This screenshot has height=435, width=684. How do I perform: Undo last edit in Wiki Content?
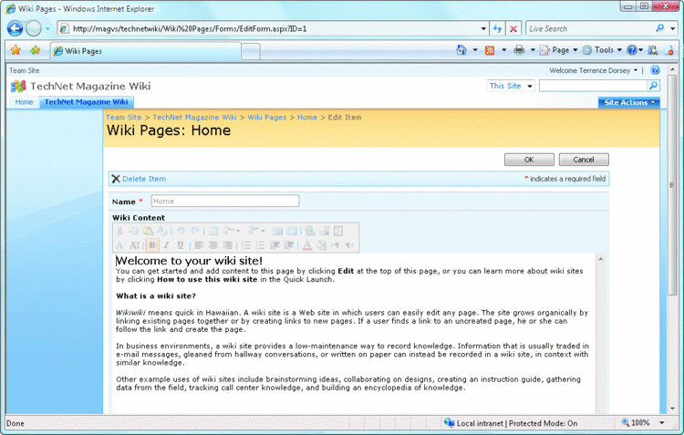[x=181, y=231]
